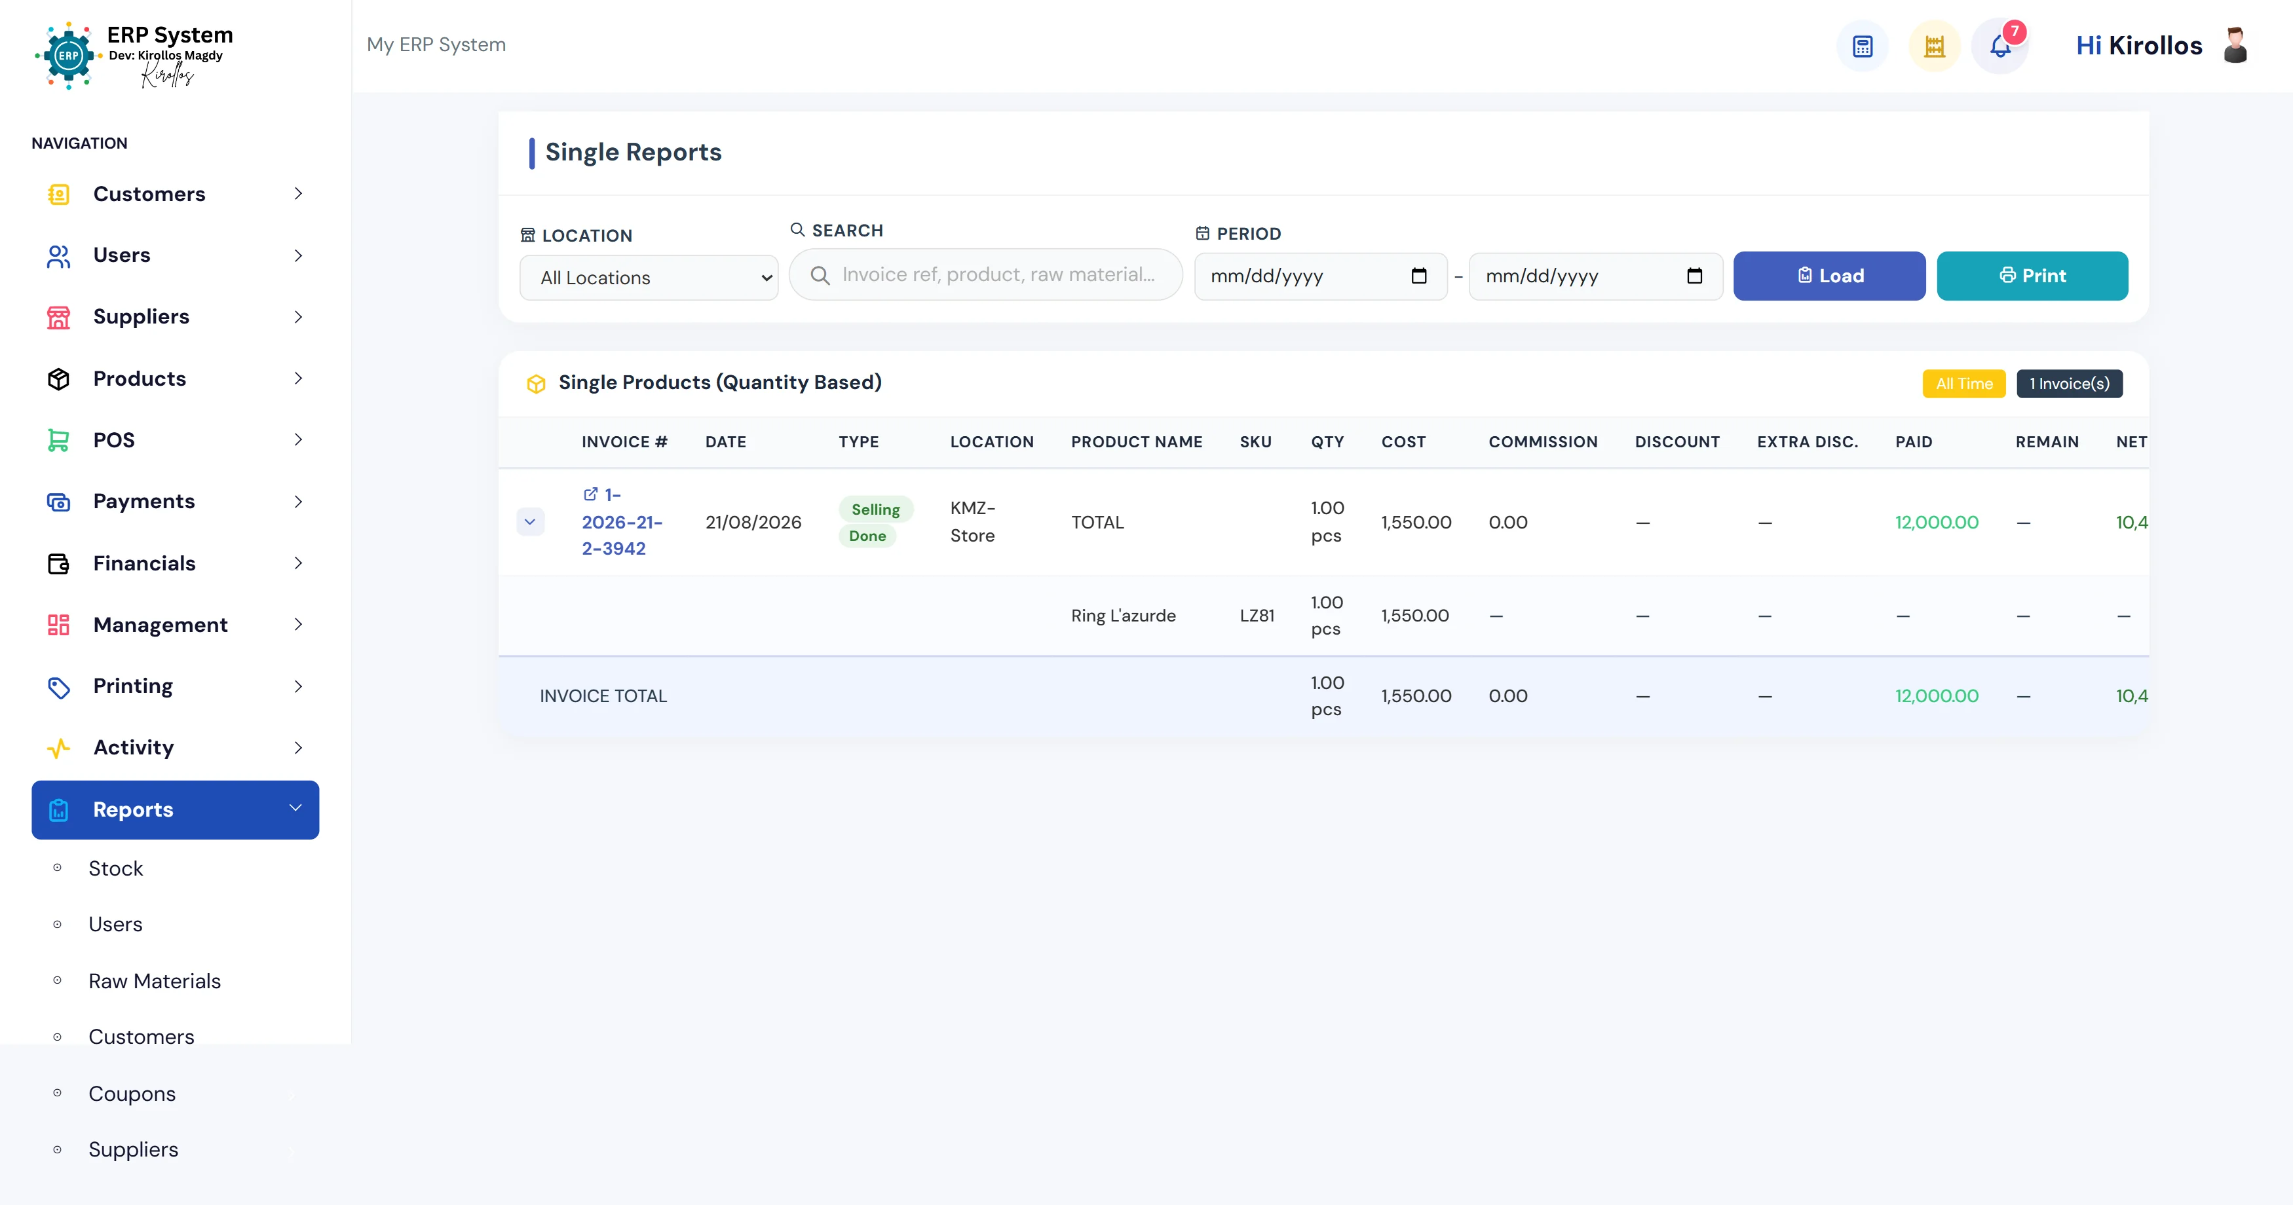
Task: Open the calculator icon in header
Action: click(x=1862, y=46)
